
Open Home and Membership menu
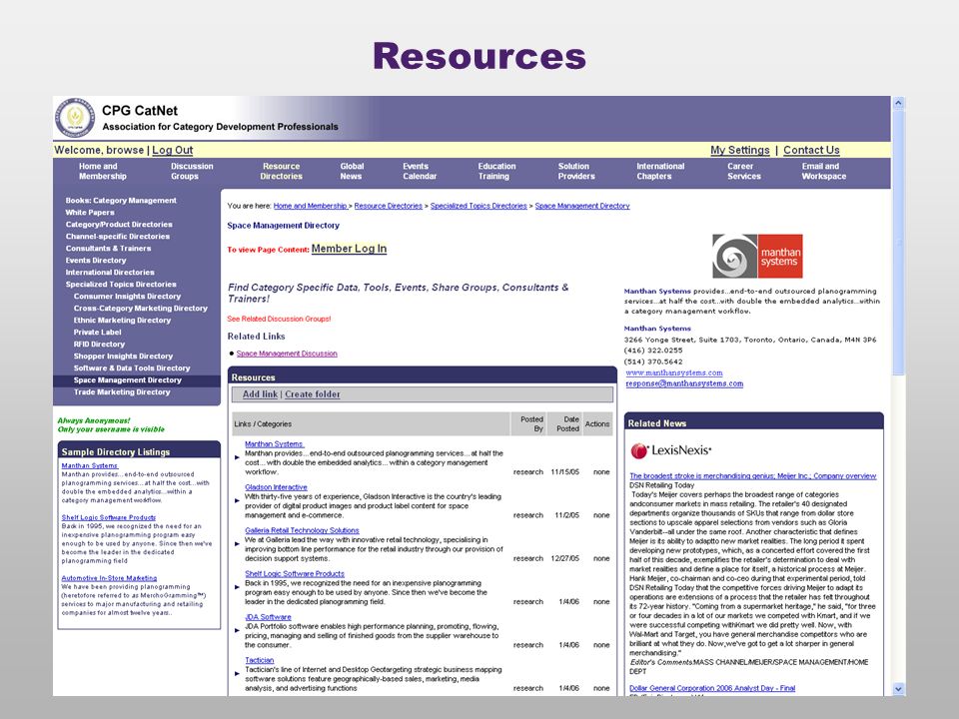tap(102, 171)
